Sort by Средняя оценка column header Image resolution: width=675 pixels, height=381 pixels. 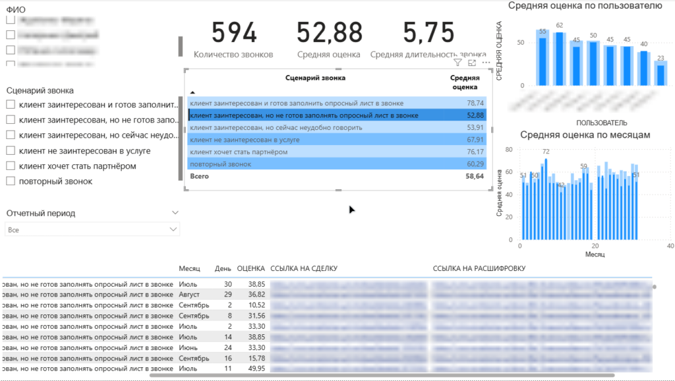(x=465, y=82)
